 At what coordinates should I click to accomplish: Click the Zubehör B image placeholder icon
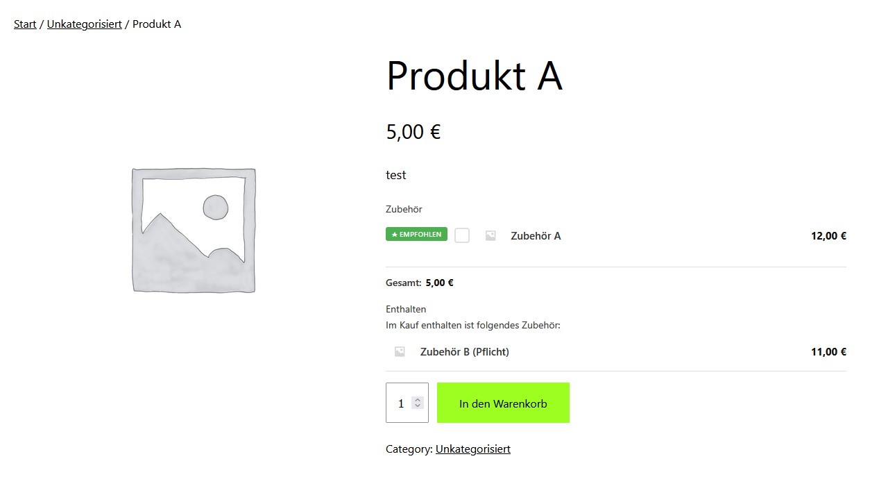tap(399, 351)
